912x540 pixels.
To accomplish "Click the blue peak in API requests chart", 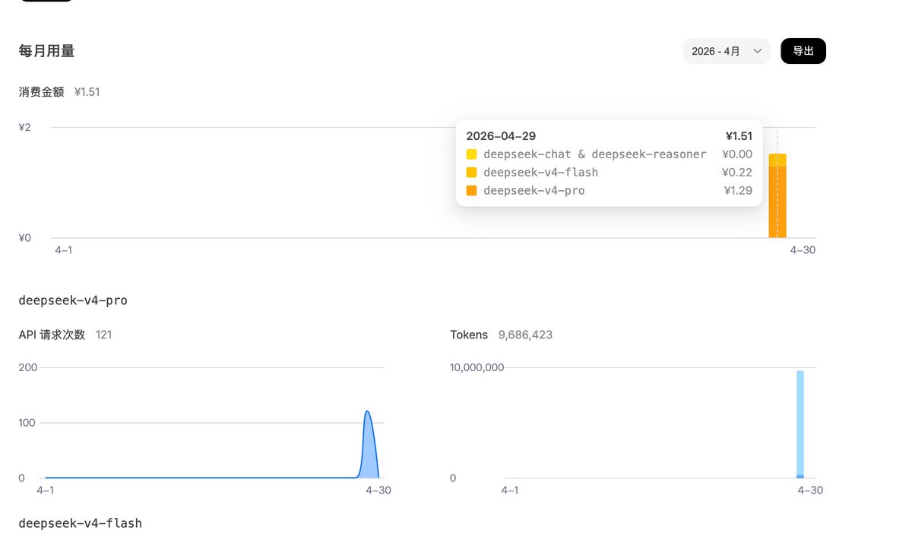I will 368,445.
